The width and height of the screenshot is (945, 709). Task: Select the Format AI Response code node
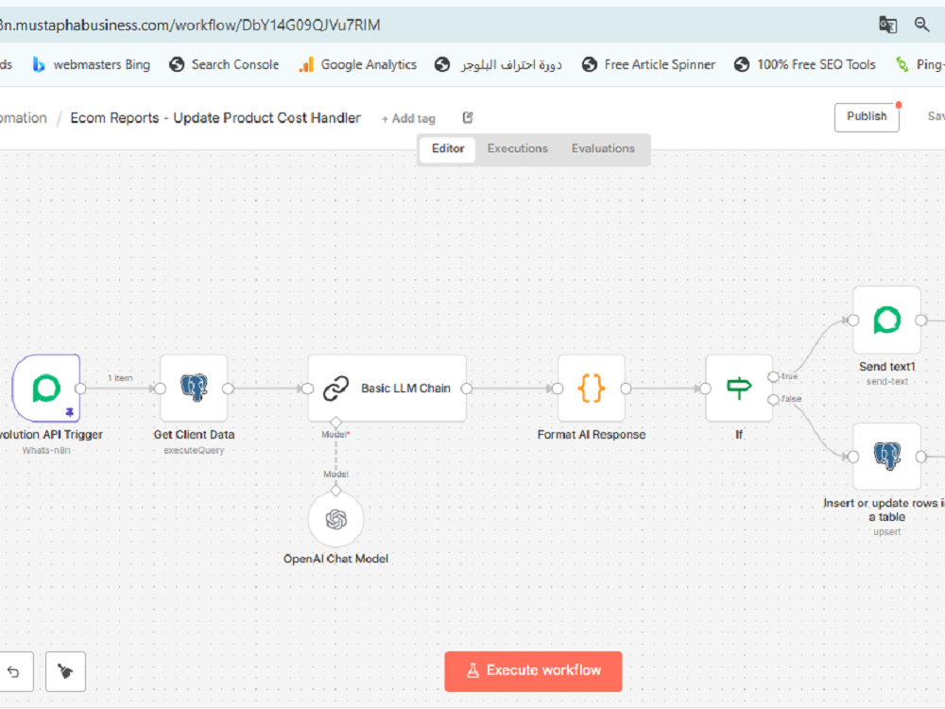click(x=592, y=389)
